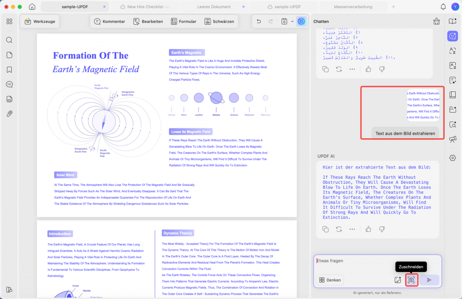This screenshot has width=462, height=299.
Task: Open the settings gear in right sidebar
Action: point(453,158)
